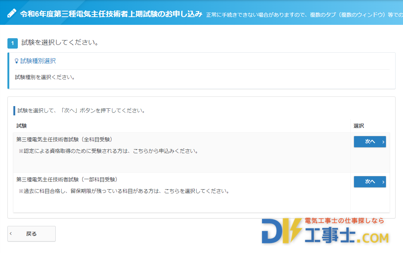Click the note ※認定による資格取得のために受験される方は
The image size is (403, 253).
pos(109,151)
